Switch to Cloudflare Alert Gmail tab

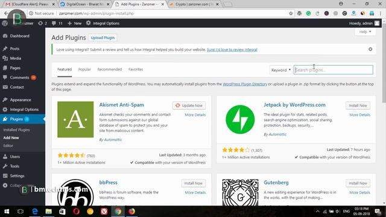click(x=30, y=4)
